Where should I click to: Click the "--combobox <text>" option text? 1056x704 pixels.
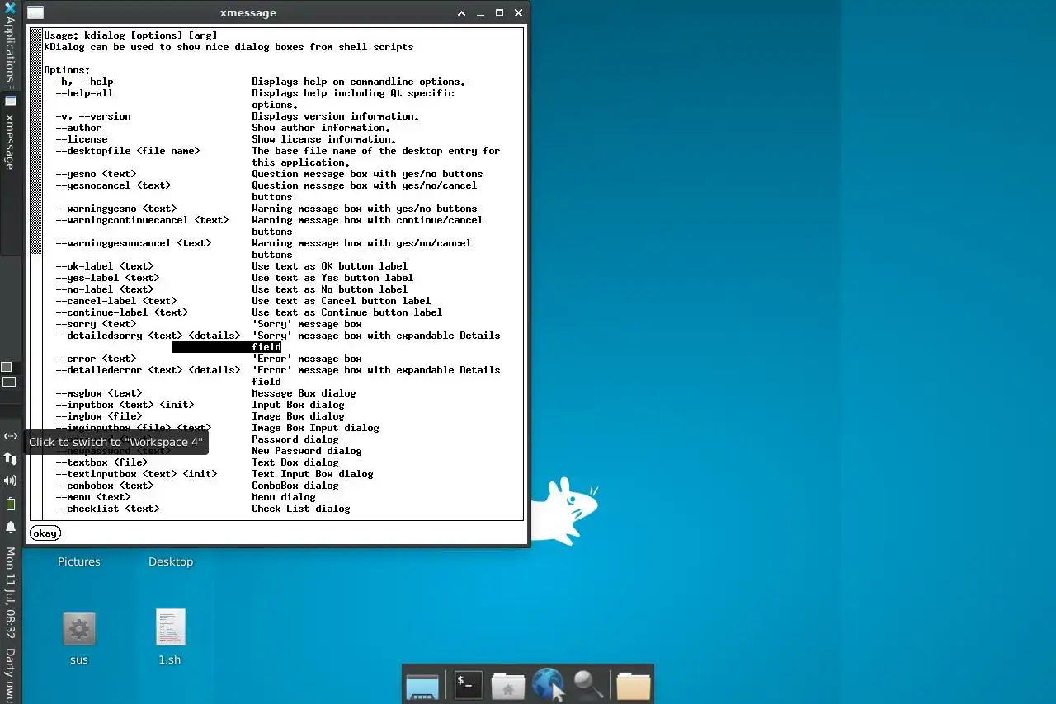(x=105, y=486)
